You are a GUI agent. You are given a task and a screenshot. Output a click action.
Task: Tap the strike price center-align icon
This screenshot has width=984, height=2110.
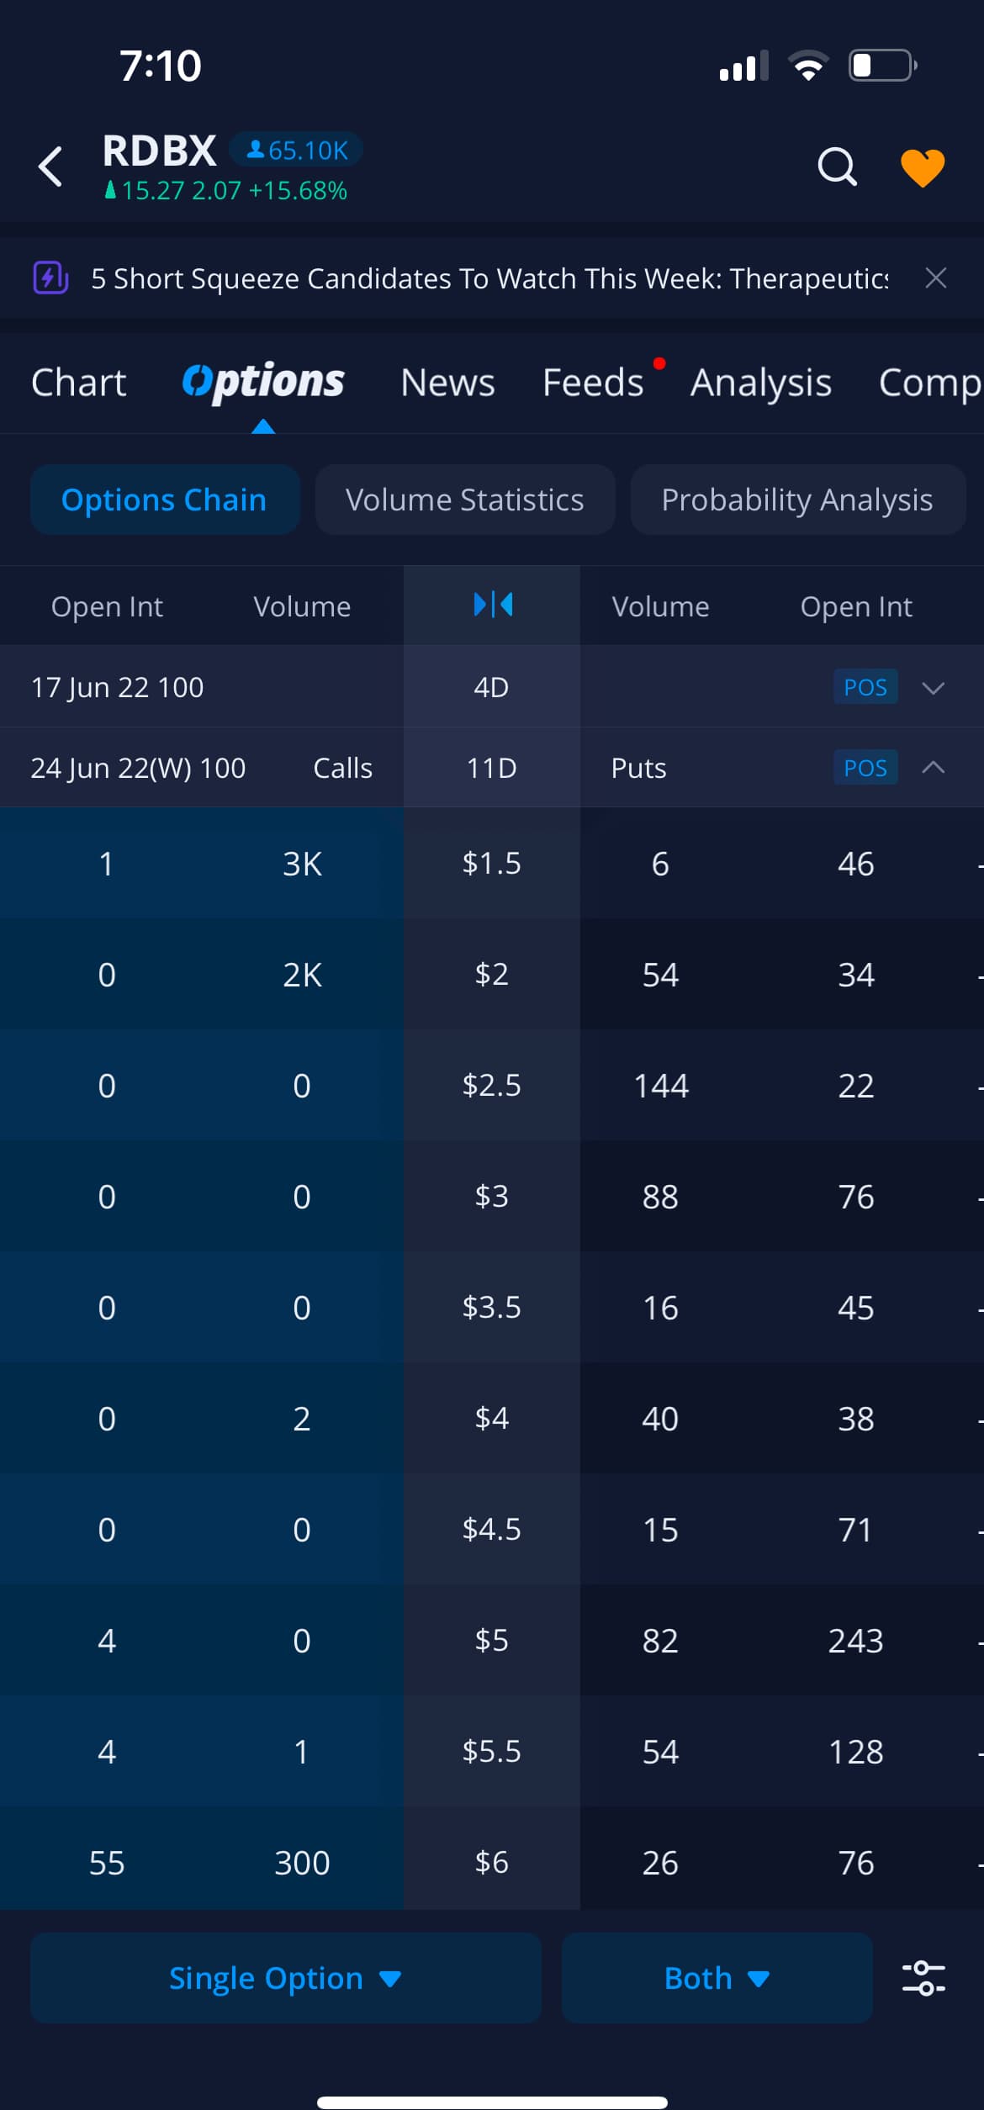click(492, 605)
